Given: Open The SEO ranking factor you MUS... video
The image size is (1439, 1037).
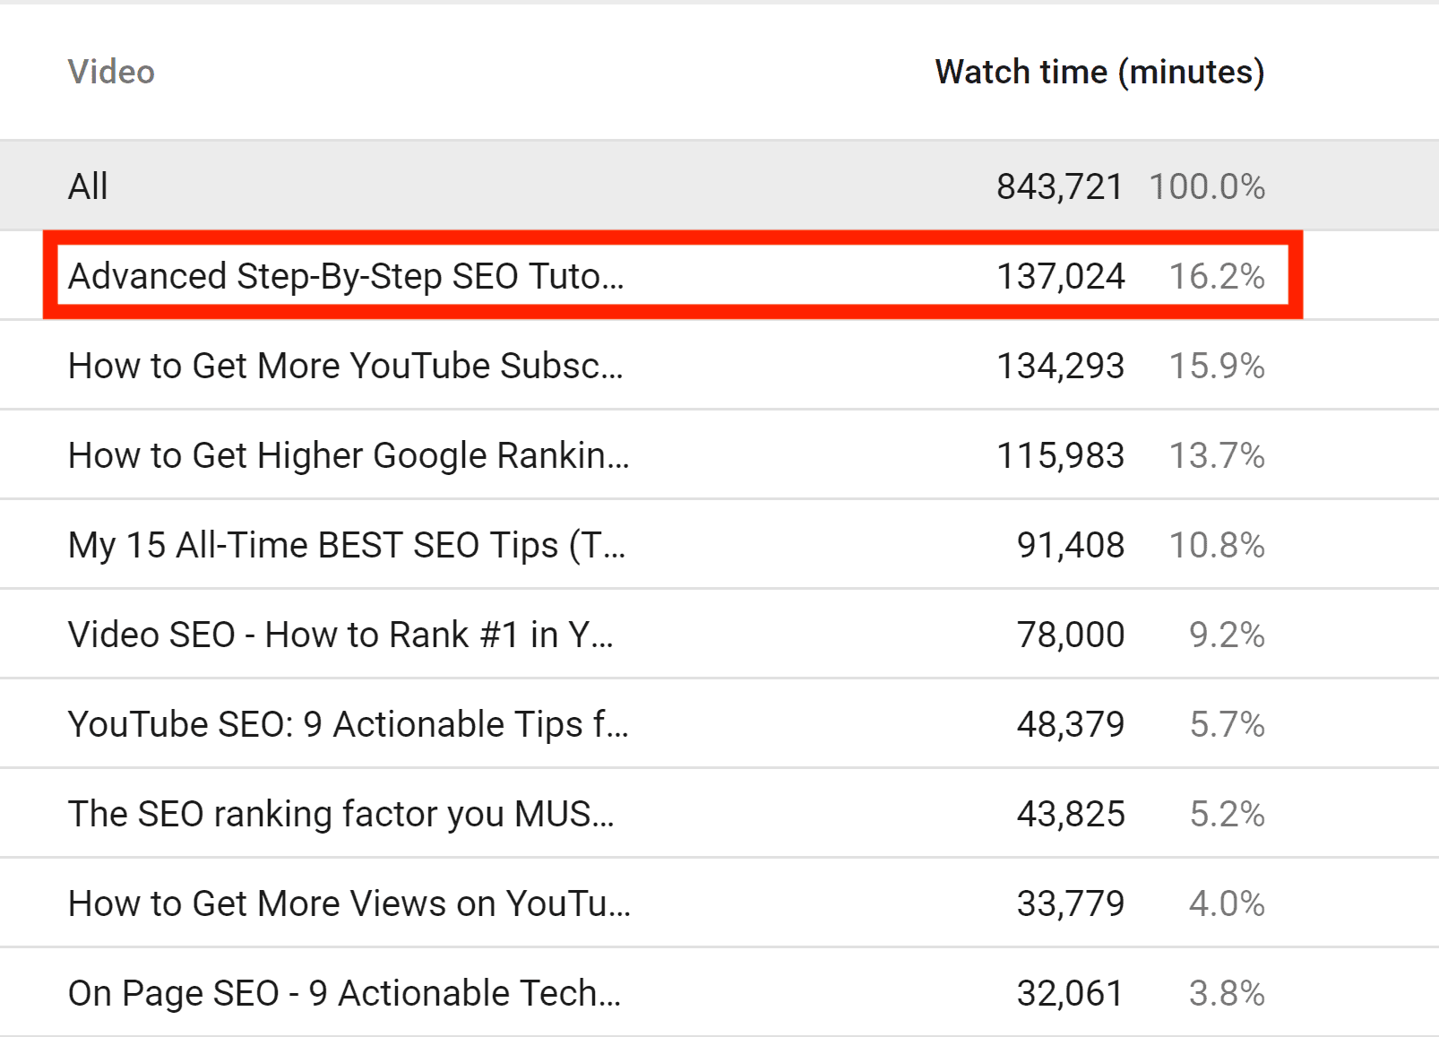Looking at the screenshot, I should click(x=341, y=814).
